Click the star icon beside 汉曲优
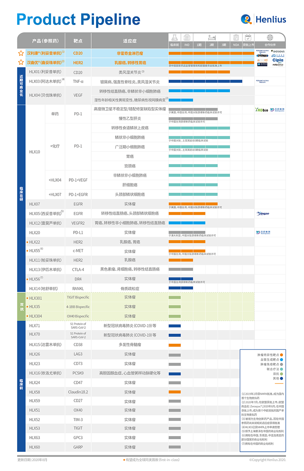This screenshot has width=304, height=471. (21, 62)
